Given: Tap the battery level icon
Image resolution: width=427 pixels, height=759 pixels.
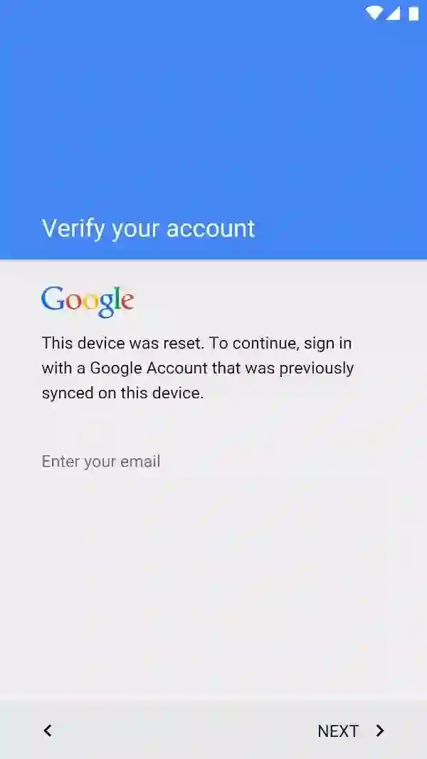Looking at the screenshot, I should tap(413, 14).
